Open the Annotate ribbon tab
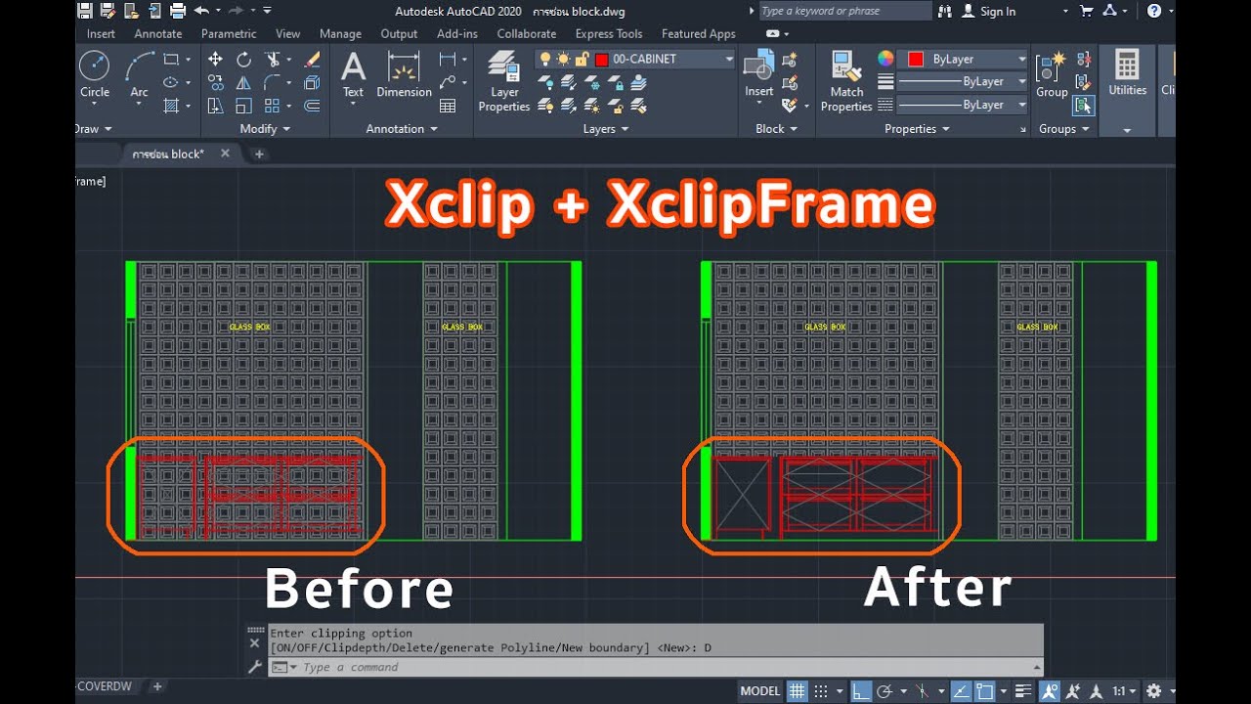Viewport: 1251px width, 704px height. point(158,33)
